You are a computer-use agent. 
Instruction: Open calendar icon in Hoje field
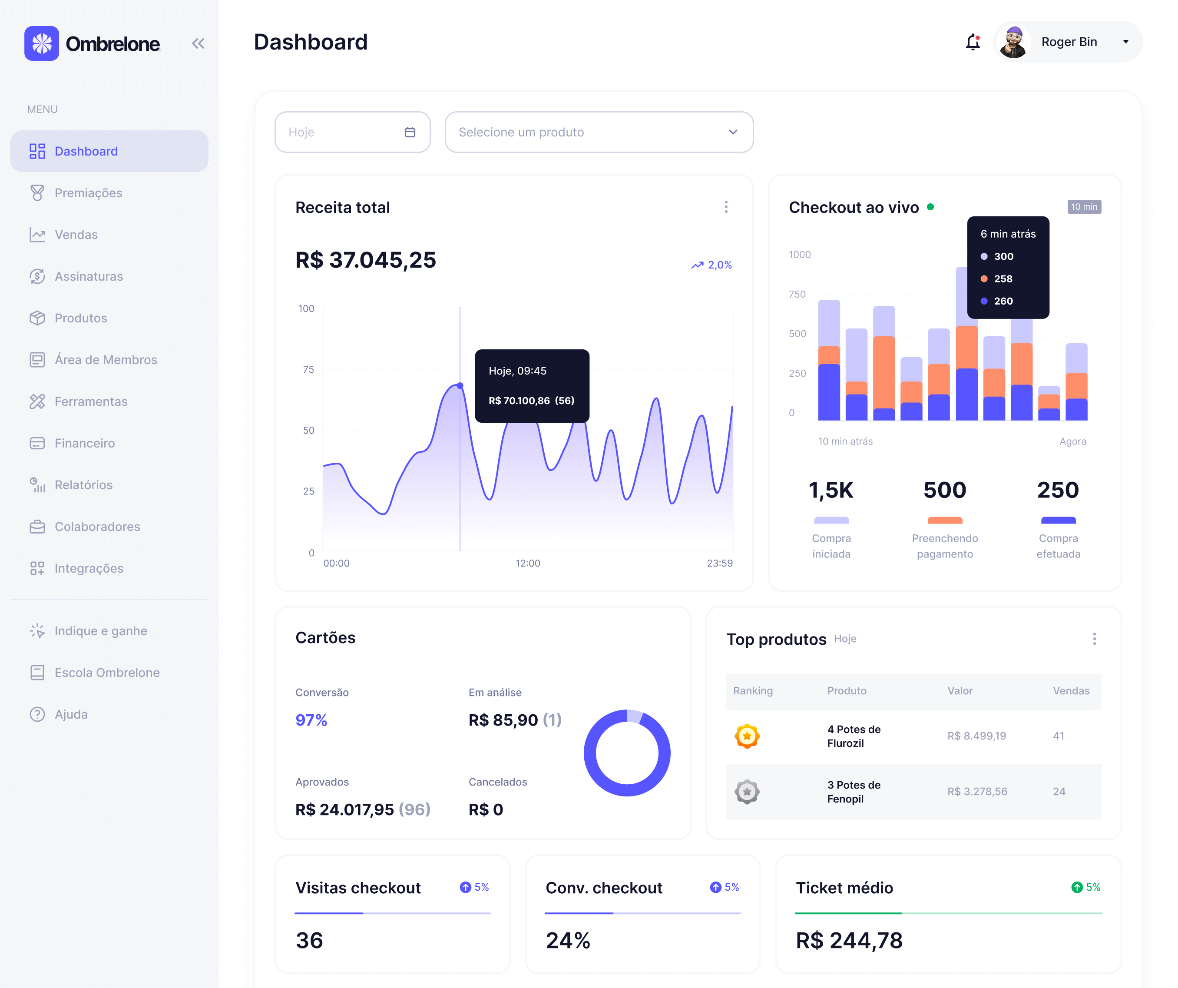click(410, 132)
